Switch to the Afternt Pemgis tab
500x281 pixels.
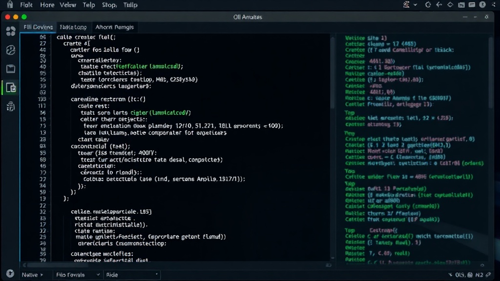[x=114, y=27]
